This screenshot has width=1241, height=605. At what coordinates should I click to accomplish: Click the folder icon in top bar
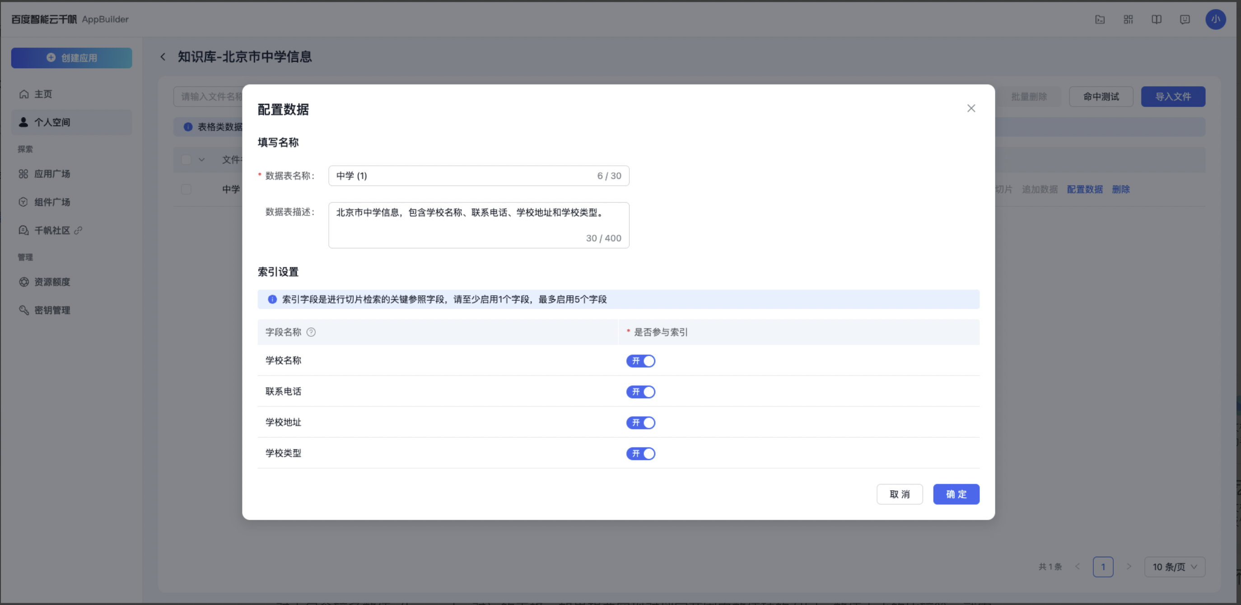coord(1100,19)
